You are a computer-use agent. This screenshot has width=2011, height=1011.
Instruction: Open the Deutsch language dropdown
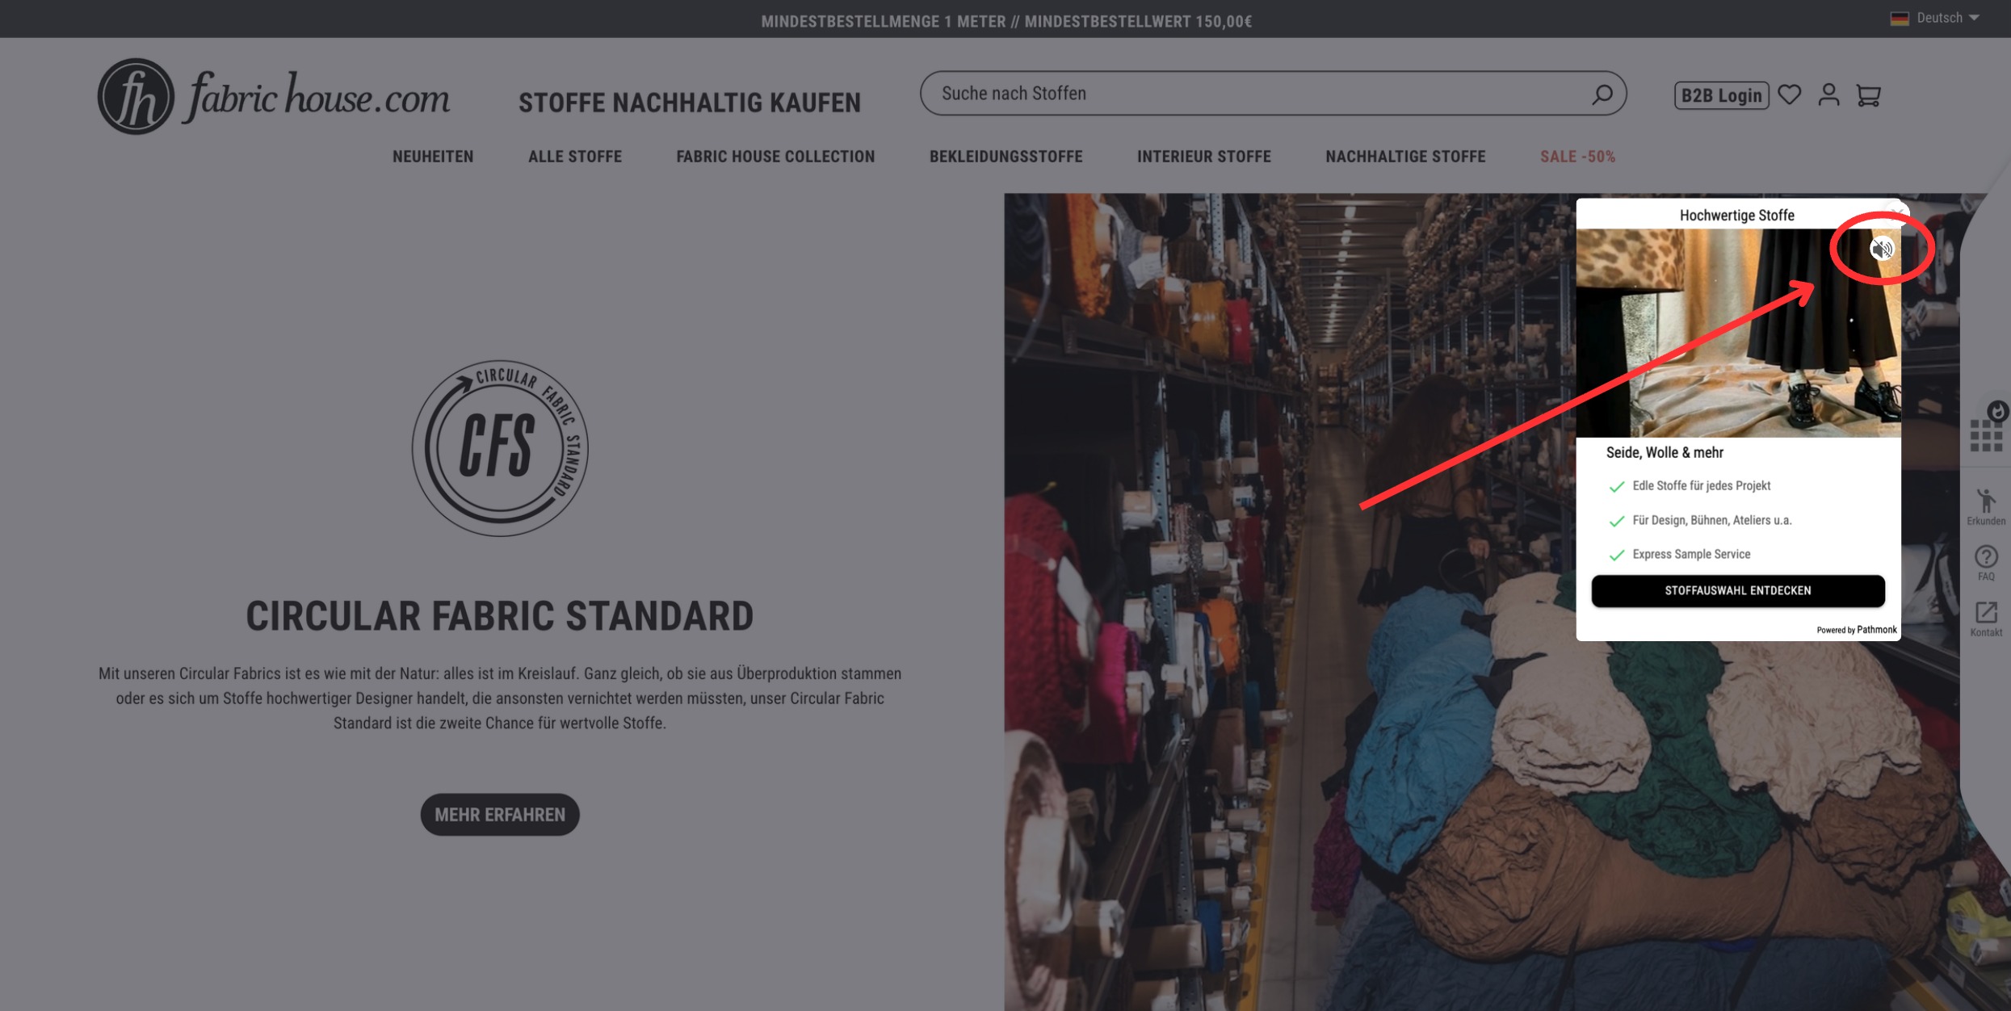click(x=1935, y=18)
